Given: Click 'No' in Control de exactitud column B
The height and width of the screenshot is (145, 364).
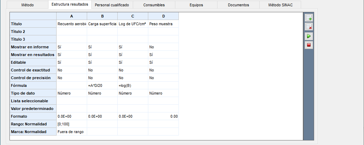Looking at the screenshot, I should pos(102,70).
